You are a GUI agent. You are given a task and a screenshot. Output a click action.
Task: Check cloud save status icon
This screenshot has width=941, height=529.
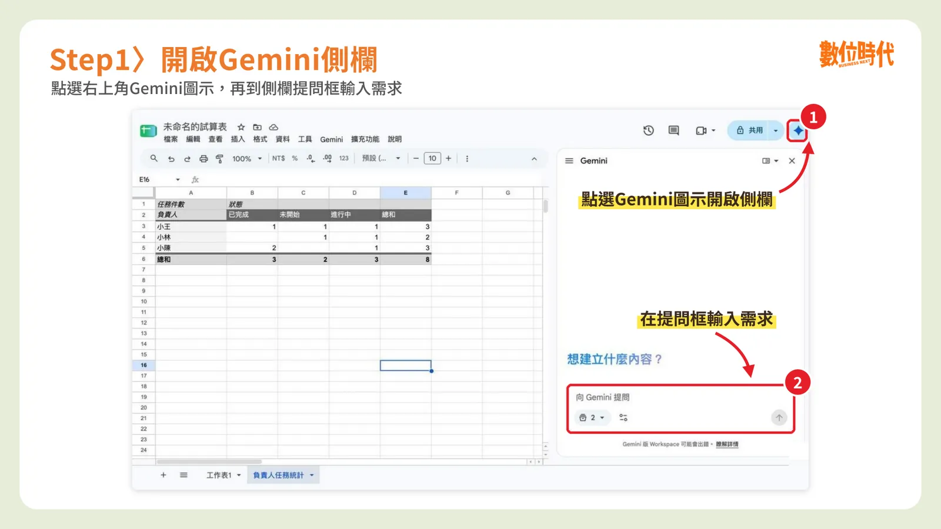pos(273,127)
